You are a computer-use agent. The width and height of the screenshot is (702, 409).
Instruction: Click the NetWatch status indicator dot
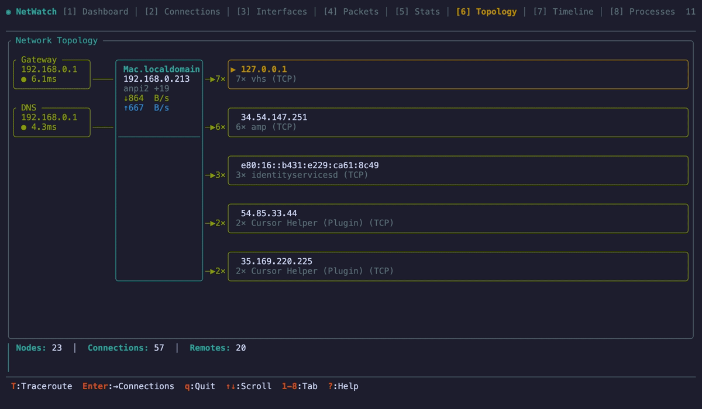(x=7, y=11)
